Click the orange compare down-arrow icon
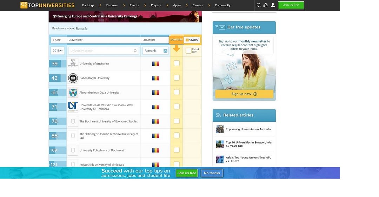The height and width of the screenshot is (197, 379). click(177, 48)
